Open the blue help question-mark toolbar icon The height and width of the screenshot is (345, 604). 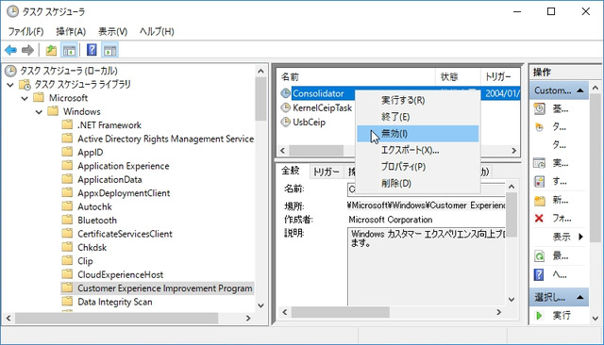tap(92, 50)
